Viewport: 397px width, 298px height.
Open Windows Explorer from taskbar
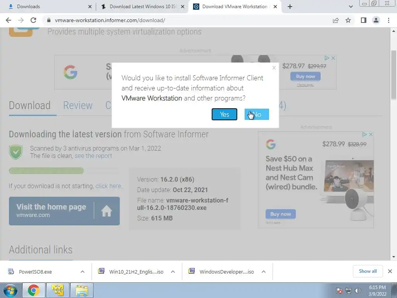[x=82, y=290]
